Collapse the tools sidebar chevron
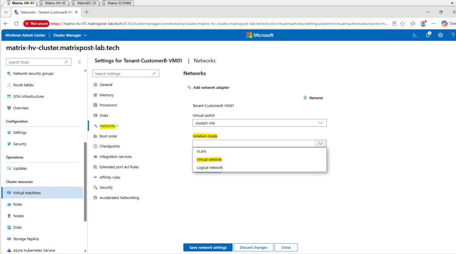The height and width of the screenshot is (254, 456). tap(79, 62)
